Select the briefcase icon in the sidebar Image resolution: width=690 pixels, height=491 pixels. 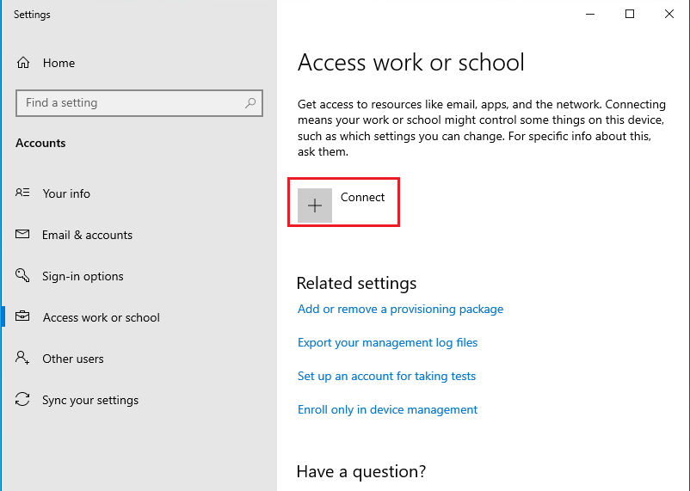(x=23, y=317)
